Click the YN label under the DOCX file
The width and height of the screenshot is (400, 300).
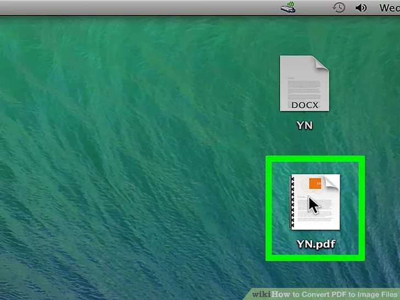[x=304, y=125]
